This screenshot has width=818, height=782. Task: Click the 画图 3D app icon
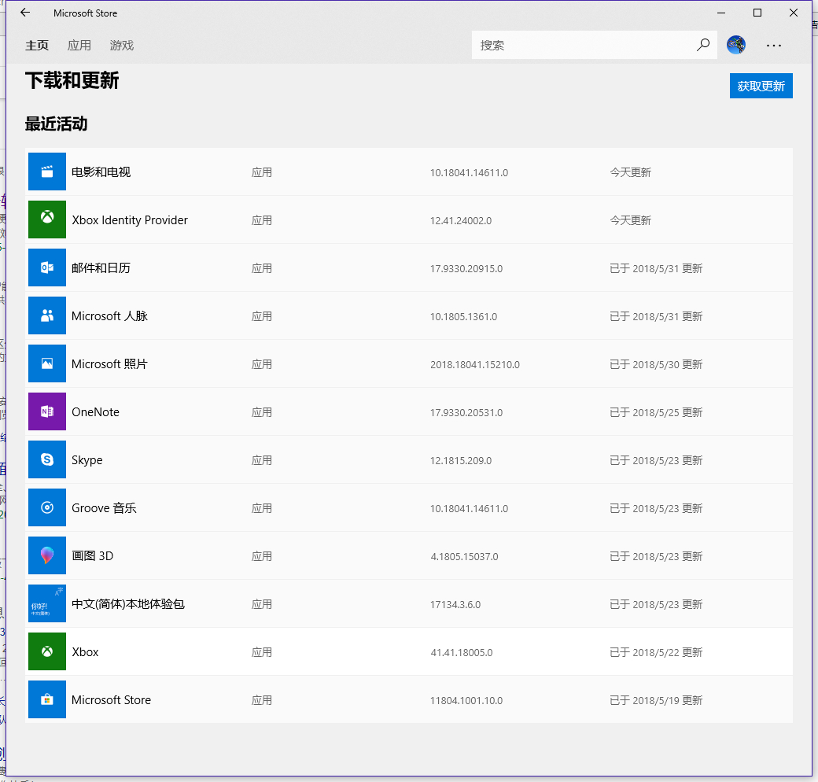[47, 555]
